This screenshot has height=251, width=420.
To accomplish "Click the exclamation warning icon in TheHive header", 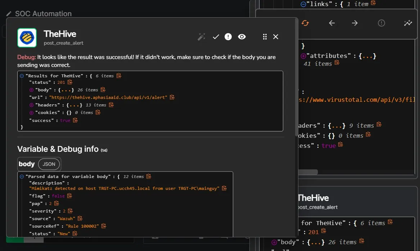I will pos(228,37).
